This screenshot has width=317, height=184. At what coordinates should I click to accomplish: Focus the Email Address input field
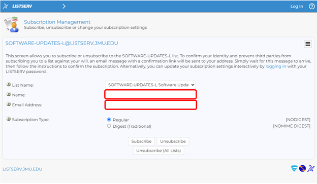(x=150, y=105)
